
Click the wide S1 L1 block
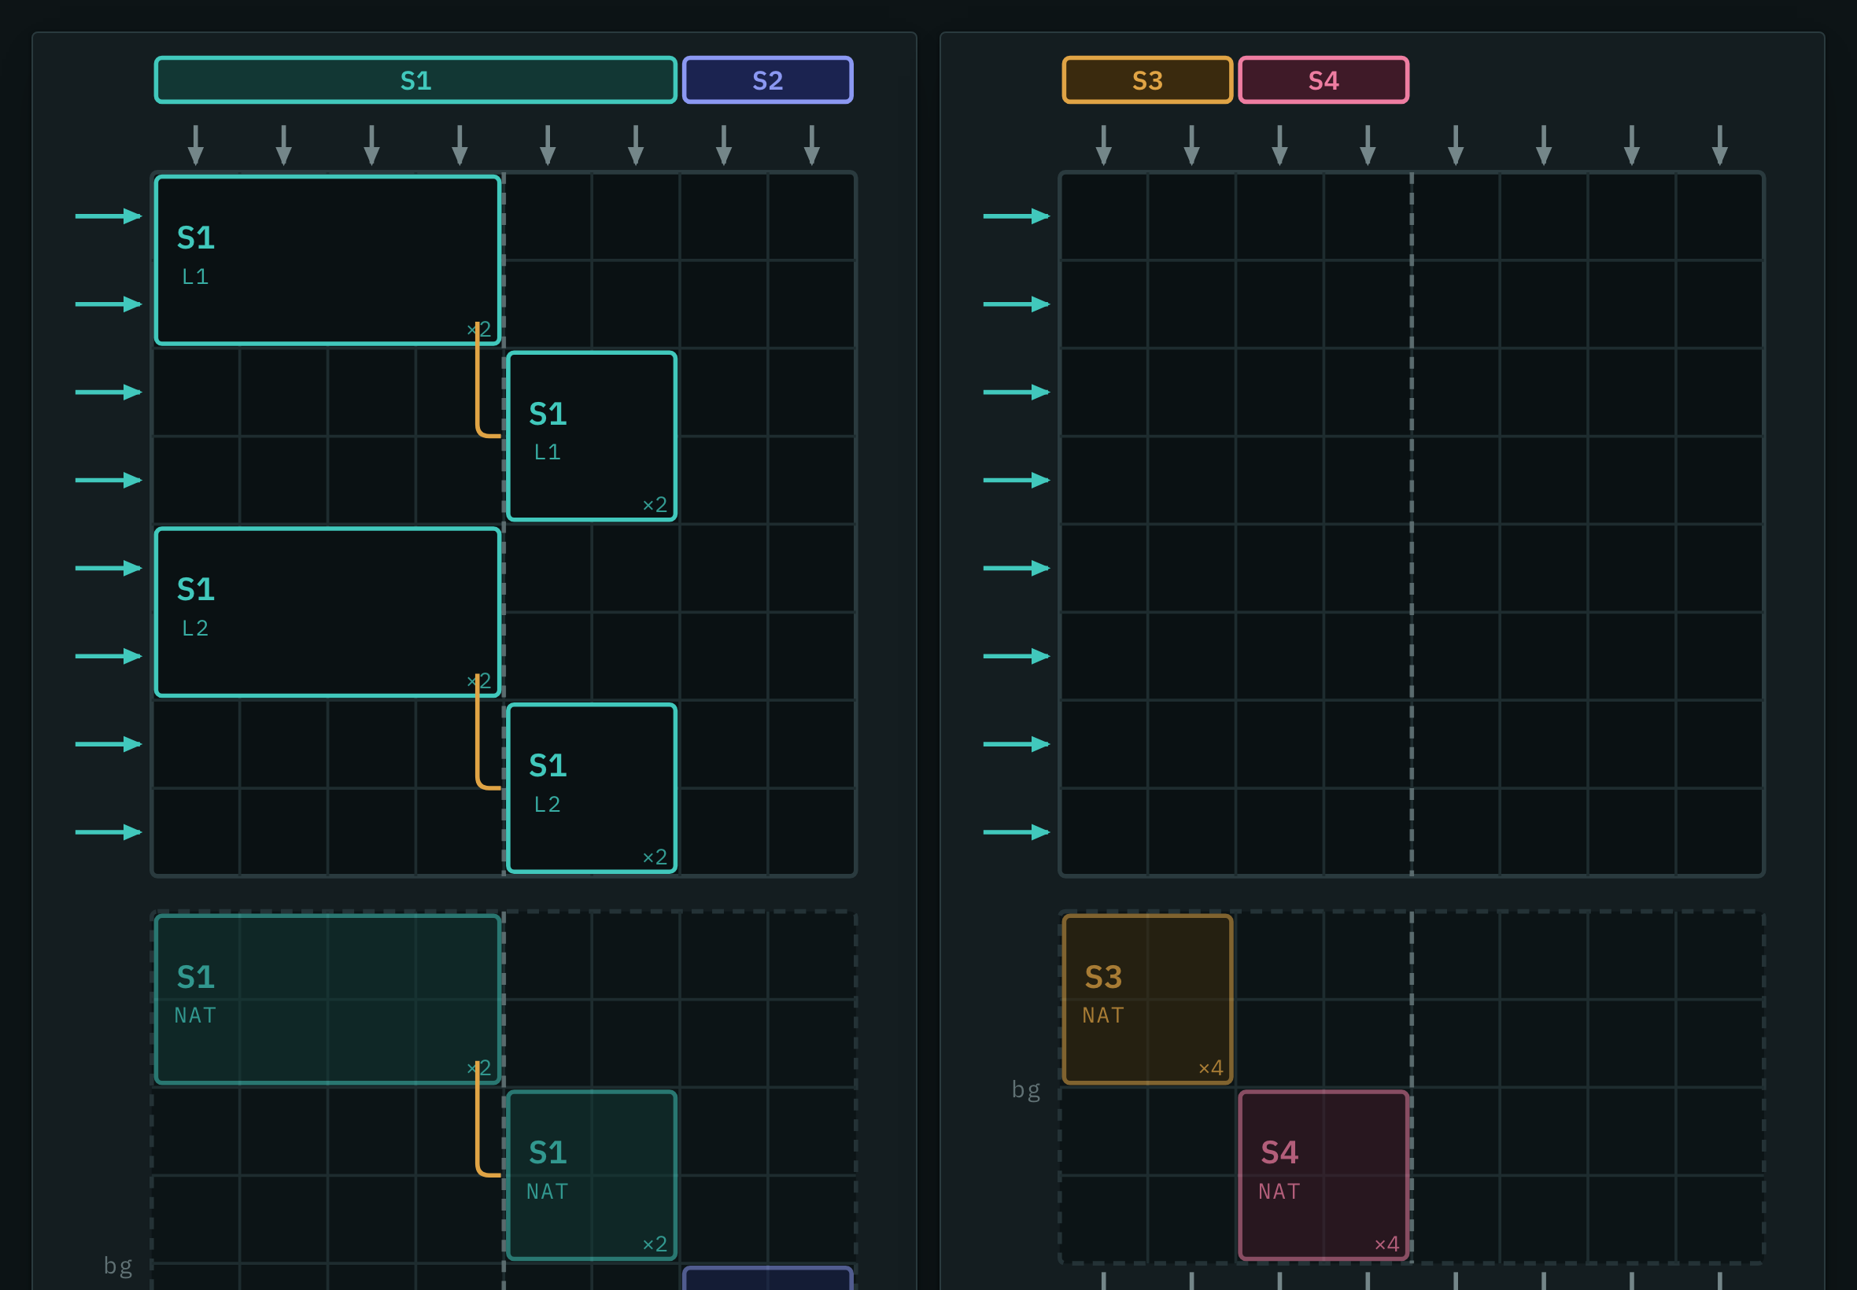(x=327, y=260)
